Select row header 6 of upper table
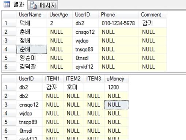The image size is (186, 140). click(9, 67)
